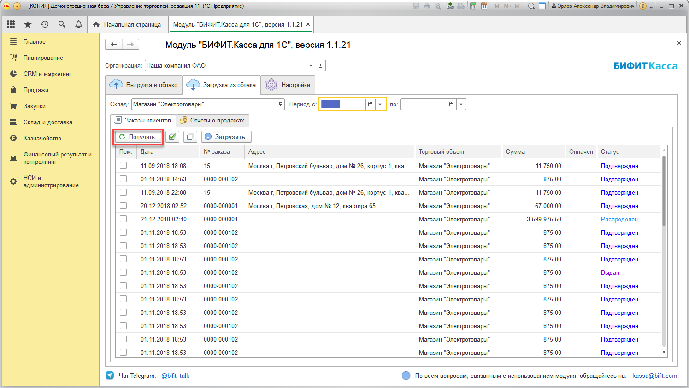Screen dimensions: 689x388
Task: Check the 11.09.2018 22:08 order box
Action: (123, 192)
